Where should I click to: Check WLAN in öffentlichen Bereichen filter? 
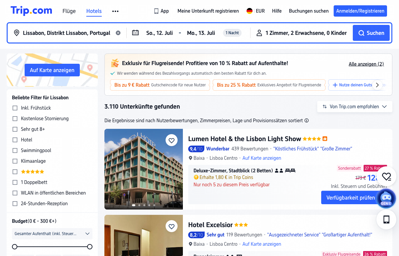point(15,193)
